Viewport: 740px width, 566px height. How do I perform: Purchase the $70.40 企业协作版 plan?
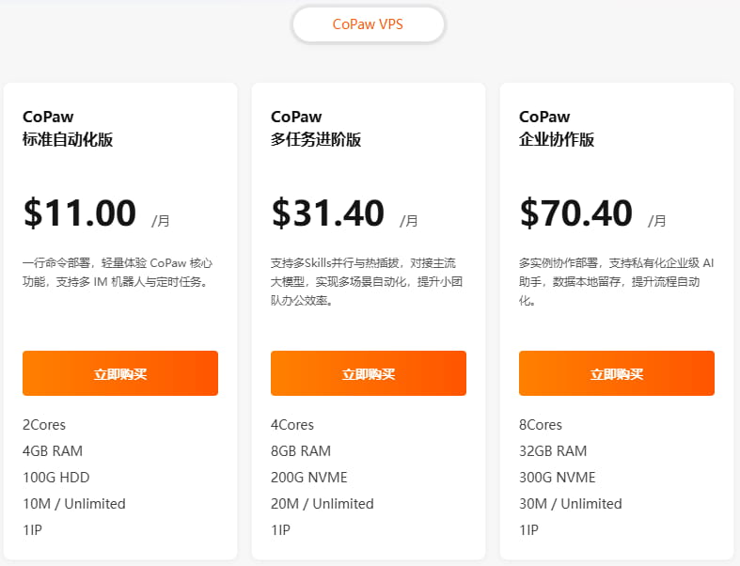(x=617, y=373)
